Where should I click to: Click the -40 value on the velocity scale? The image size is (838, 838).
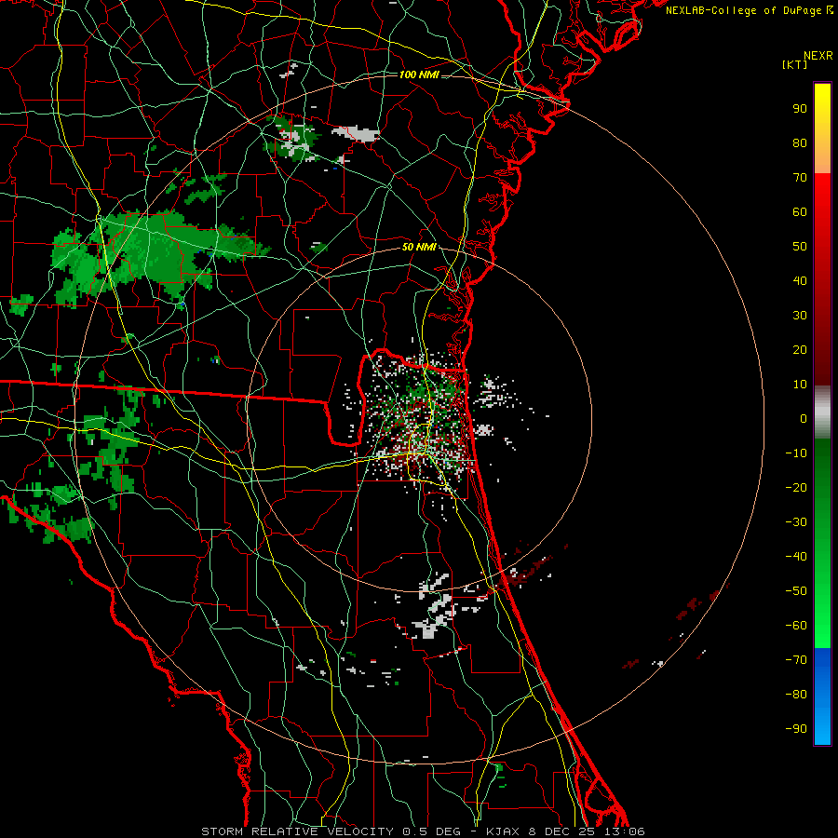tap(796, 557)
